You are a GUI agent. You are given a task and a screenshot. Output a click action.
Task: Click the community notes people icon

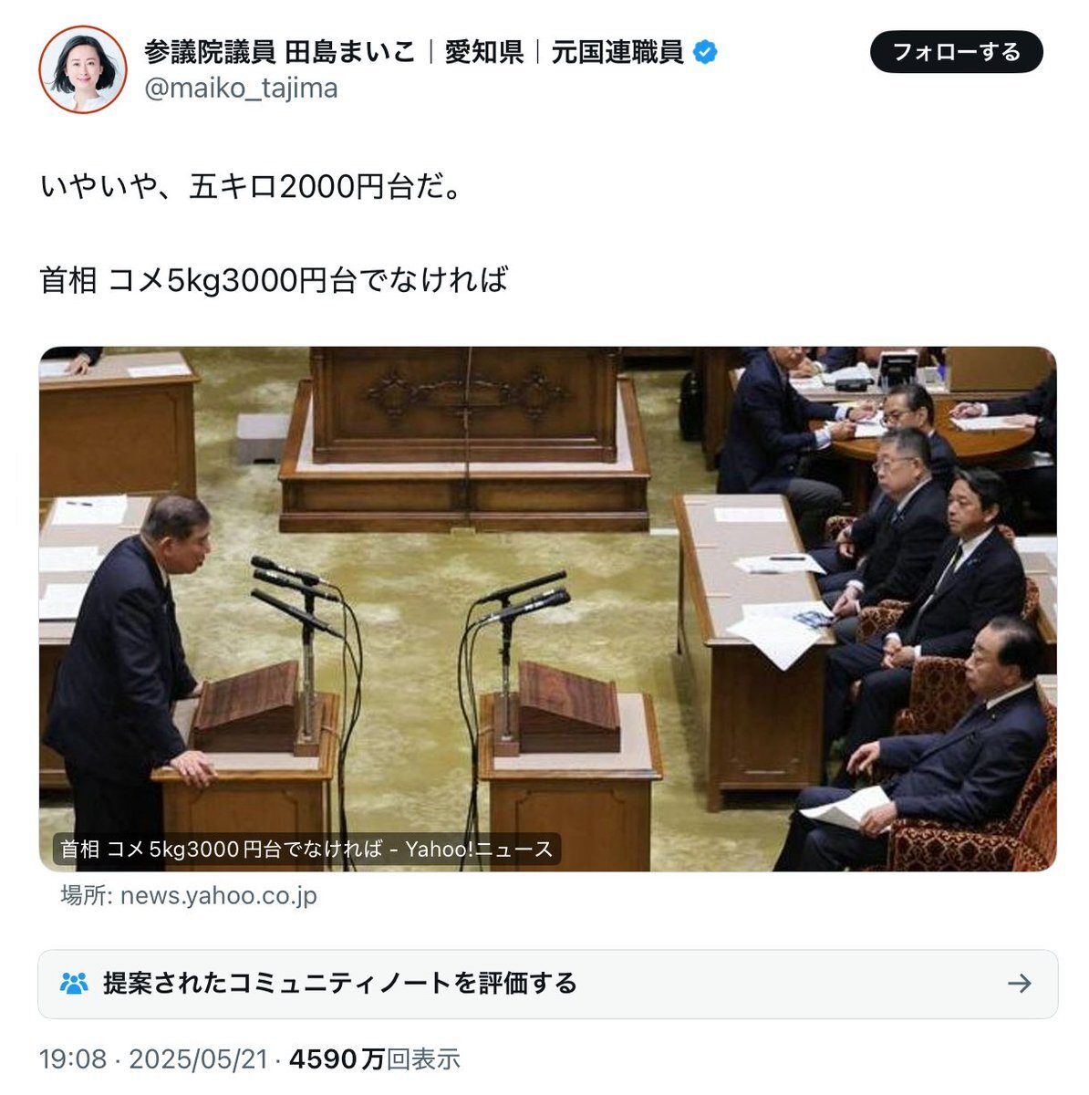coord(74,984)
